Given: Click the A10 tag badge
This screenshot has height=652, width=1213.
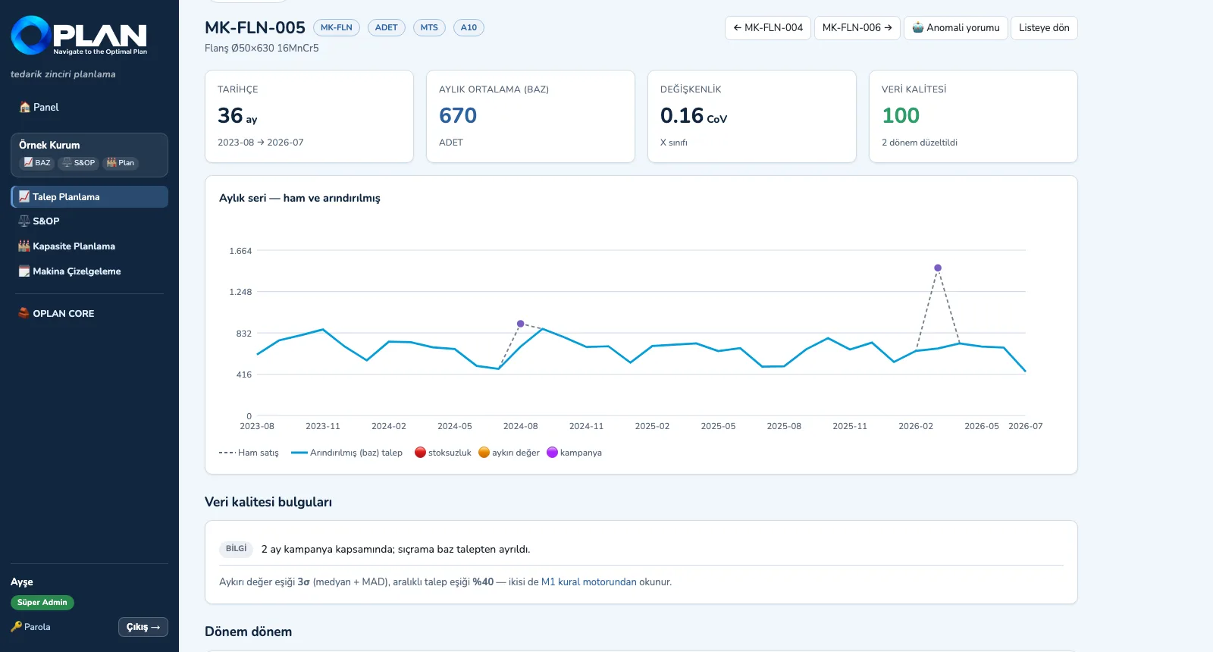Looking at the screenshot, I should (x=469, y=27).
